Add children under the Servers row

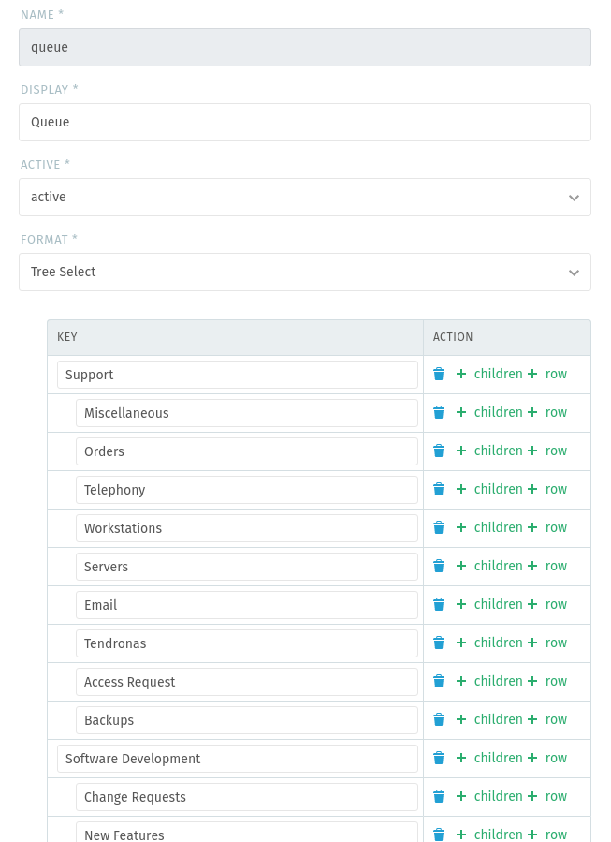click(x=489, y=566)
